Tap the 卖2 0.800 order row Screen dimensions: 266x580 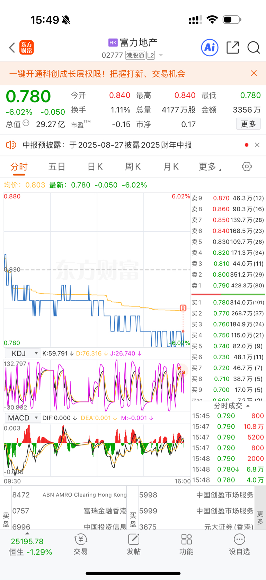[x=228, y=275]
